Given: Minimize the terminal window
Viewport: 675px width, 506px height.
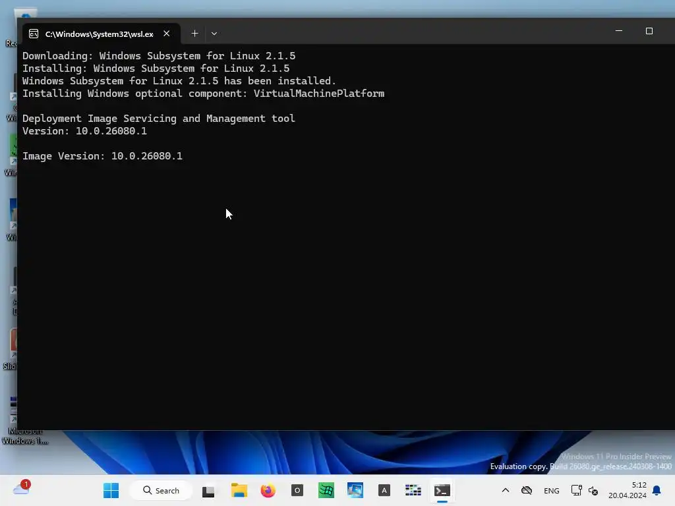Looking at the screenshot, I should [619, 31].
